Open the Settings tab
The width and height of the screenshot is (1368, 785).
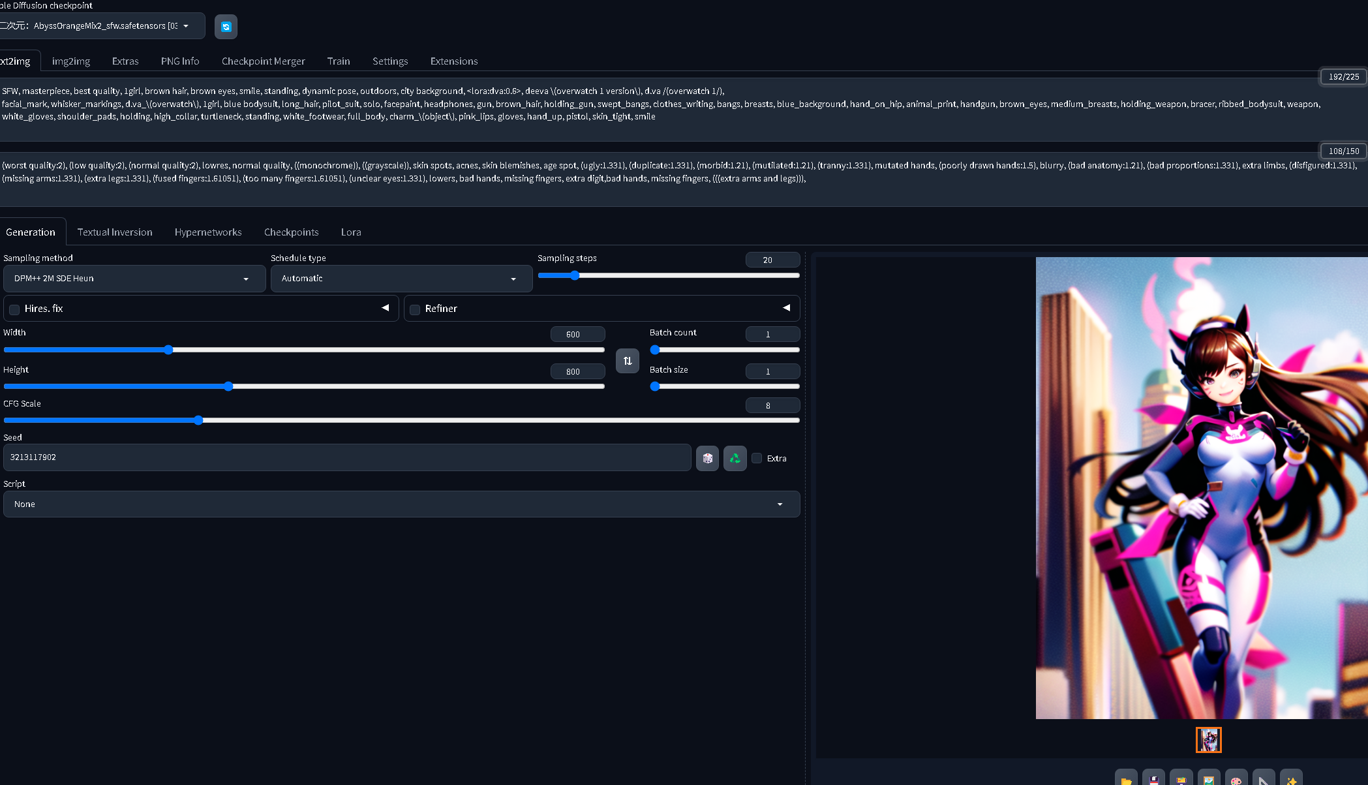[x=390, y=61]
